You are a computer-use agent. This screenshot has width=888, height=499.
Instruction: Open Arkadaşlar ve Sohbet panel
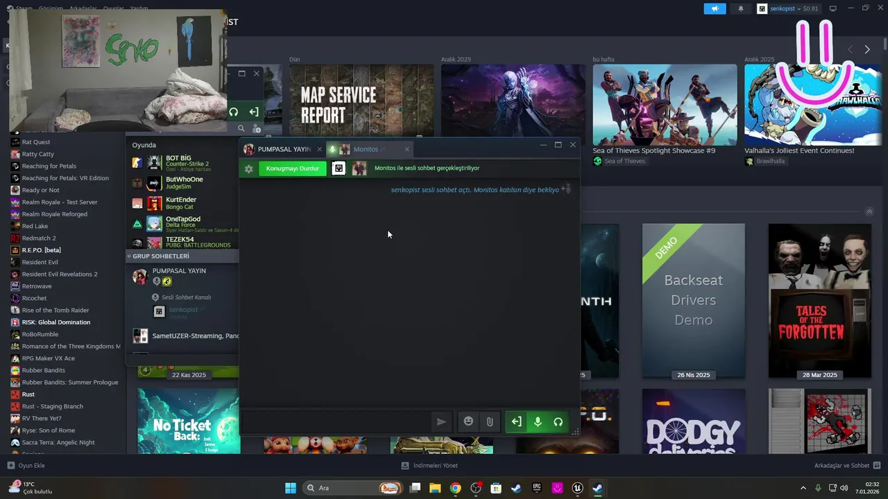pos(848,466)
